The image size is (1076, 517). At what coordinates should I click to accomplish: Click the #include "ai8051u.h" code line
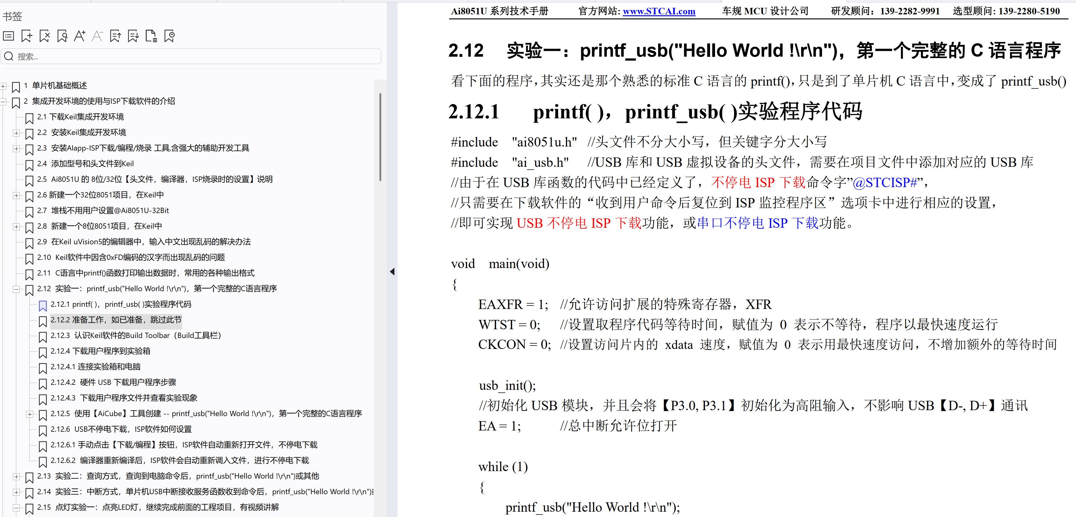pyautogui.click(x=639, y=142)
